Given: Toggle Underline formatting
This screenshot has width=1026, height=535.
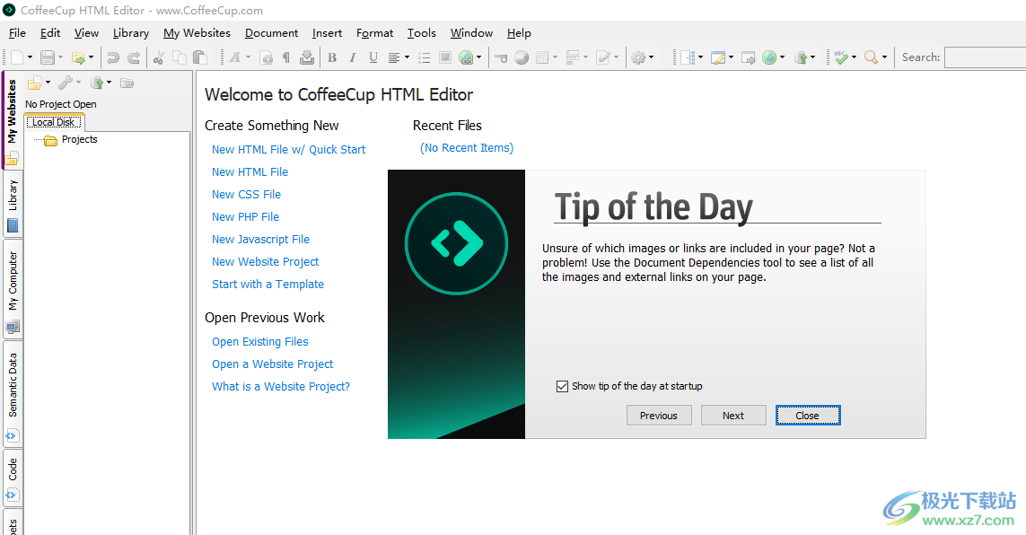Looking at the screenshot, I should click(x=373, y=57).
